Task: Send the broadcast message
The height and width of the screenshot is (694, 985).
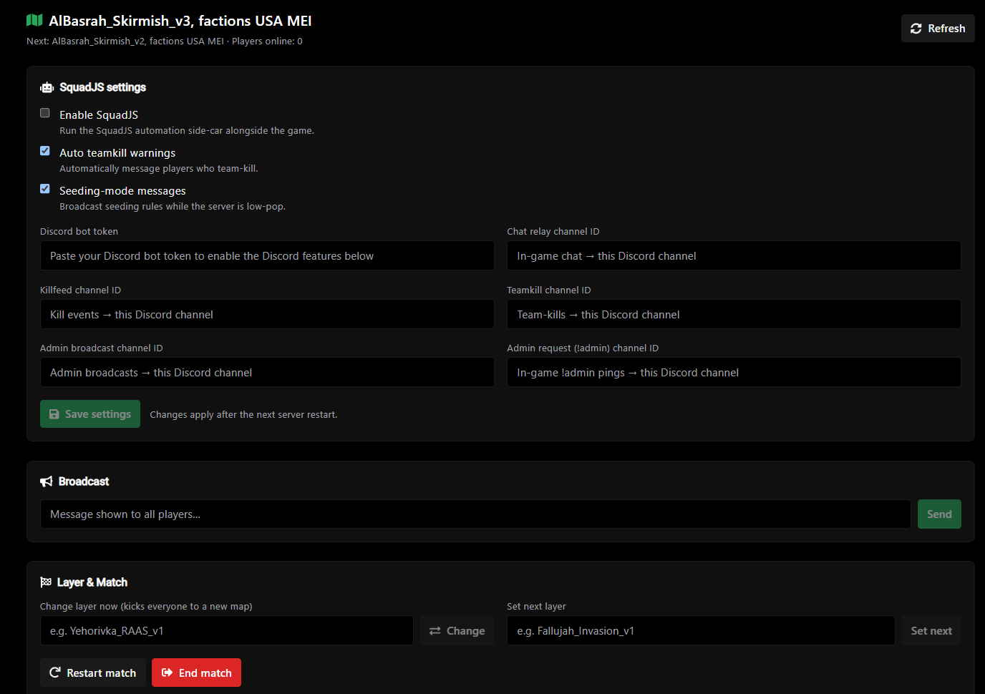Action: [939, 514]
